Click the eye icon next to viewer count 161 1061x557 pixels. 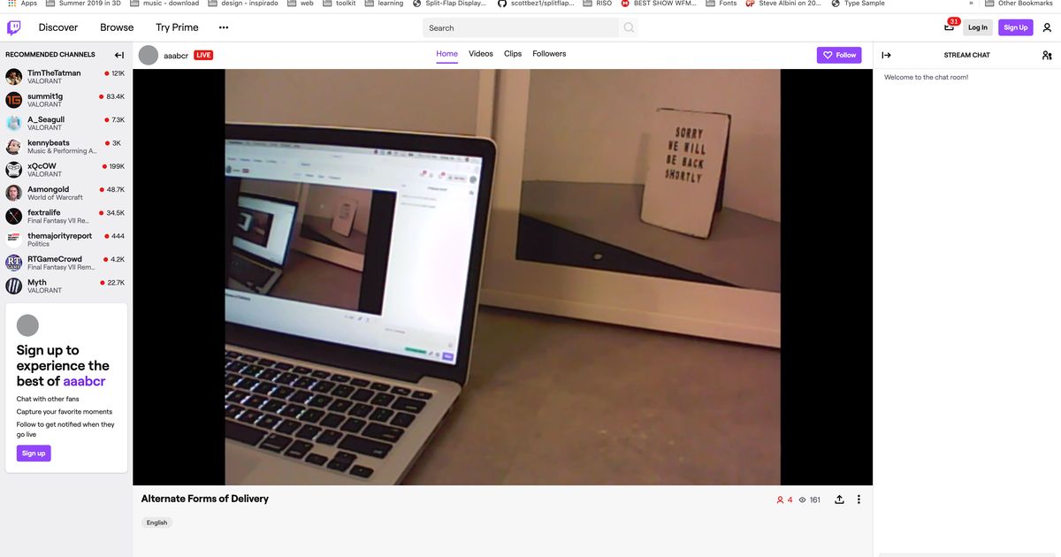pos(803,499)
